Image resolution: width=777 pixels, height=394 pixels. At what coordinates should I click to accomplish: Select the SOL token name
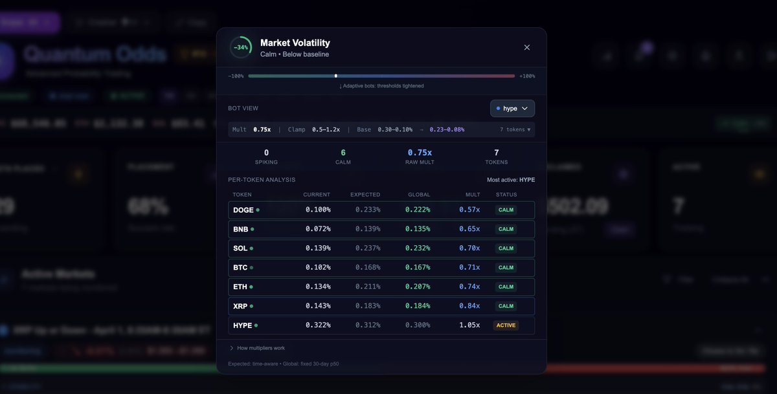point(240,248)
